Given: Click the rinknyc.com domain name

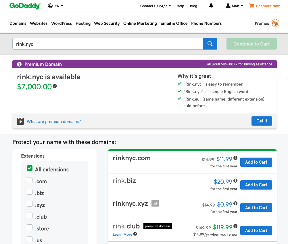Looking at the screenshot, I should [132, 158].
